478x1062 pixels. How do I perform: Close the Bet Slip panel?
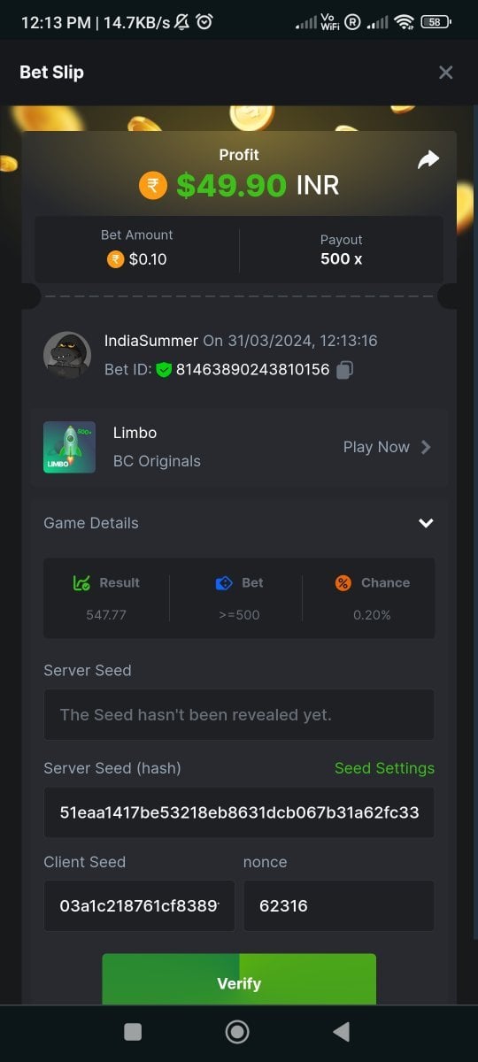click(446, 73)
